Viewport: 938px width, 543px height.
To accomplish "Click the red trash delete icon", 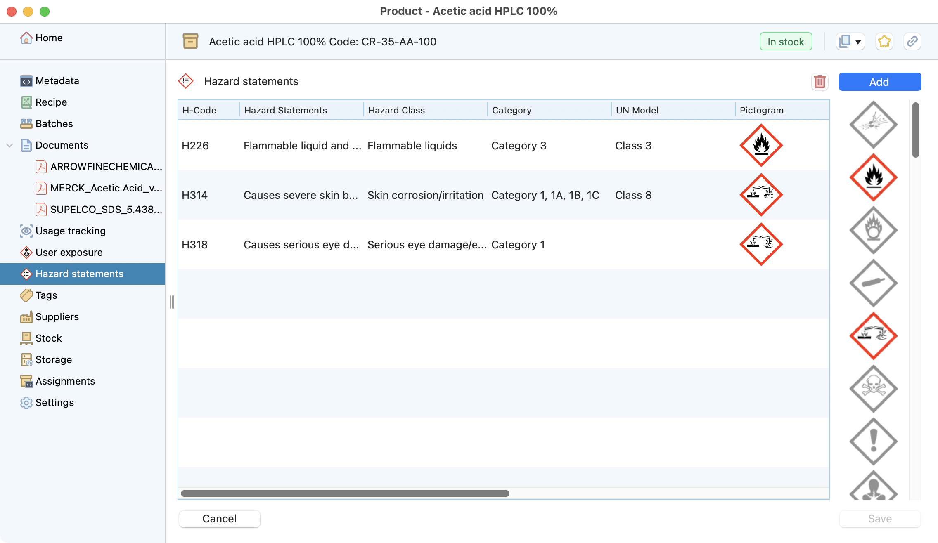I will tap(820, 82).
